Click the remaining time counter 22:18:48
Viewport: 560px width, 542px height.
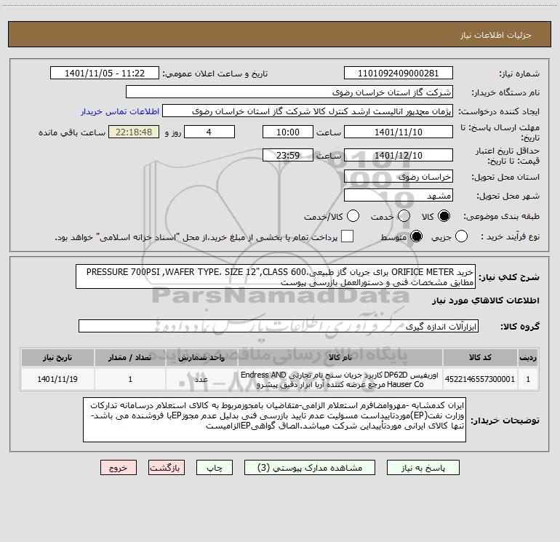[134, 132]
